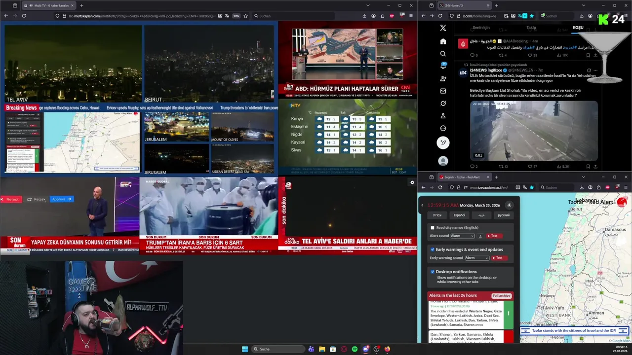Open more options on i24NEWS post
This screenshot has height=355, width=632.
[x=595, y=71]
